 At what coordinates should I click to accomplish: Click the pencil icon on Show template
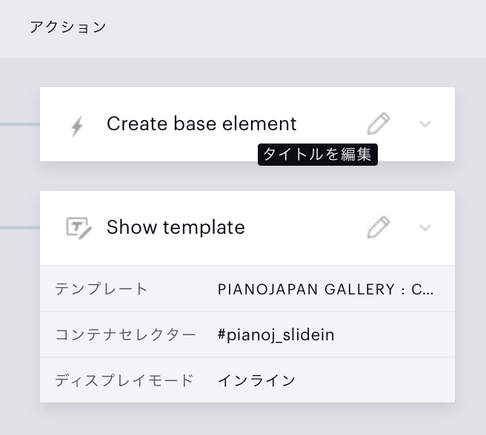[378, 227]
